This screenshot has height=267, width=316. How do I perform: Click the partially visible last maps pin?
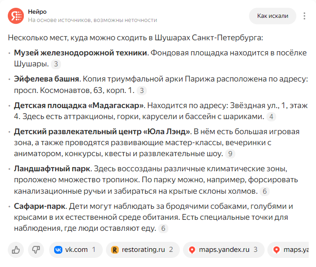277,250
